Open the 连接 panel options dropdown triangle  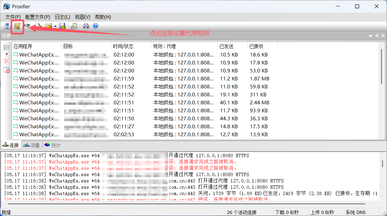[x=370, y=36]
